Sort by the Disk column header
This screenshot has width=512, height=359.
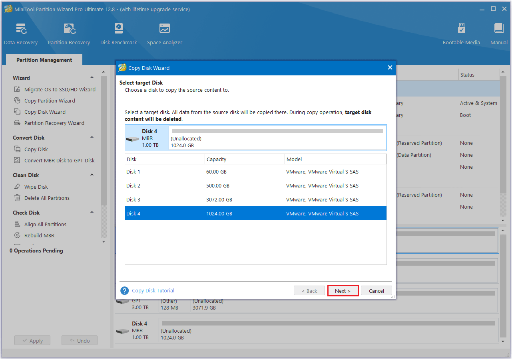point(165,159)
